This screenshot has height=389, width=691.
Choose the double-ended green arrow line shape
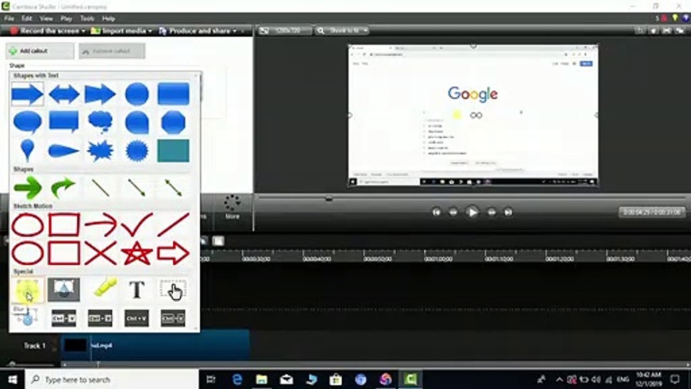173,188
